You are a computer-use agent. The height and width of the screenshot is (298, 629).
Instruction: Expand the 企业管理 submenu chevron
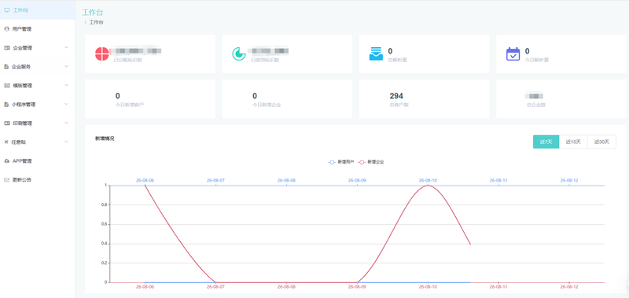(x=66, y=47)
